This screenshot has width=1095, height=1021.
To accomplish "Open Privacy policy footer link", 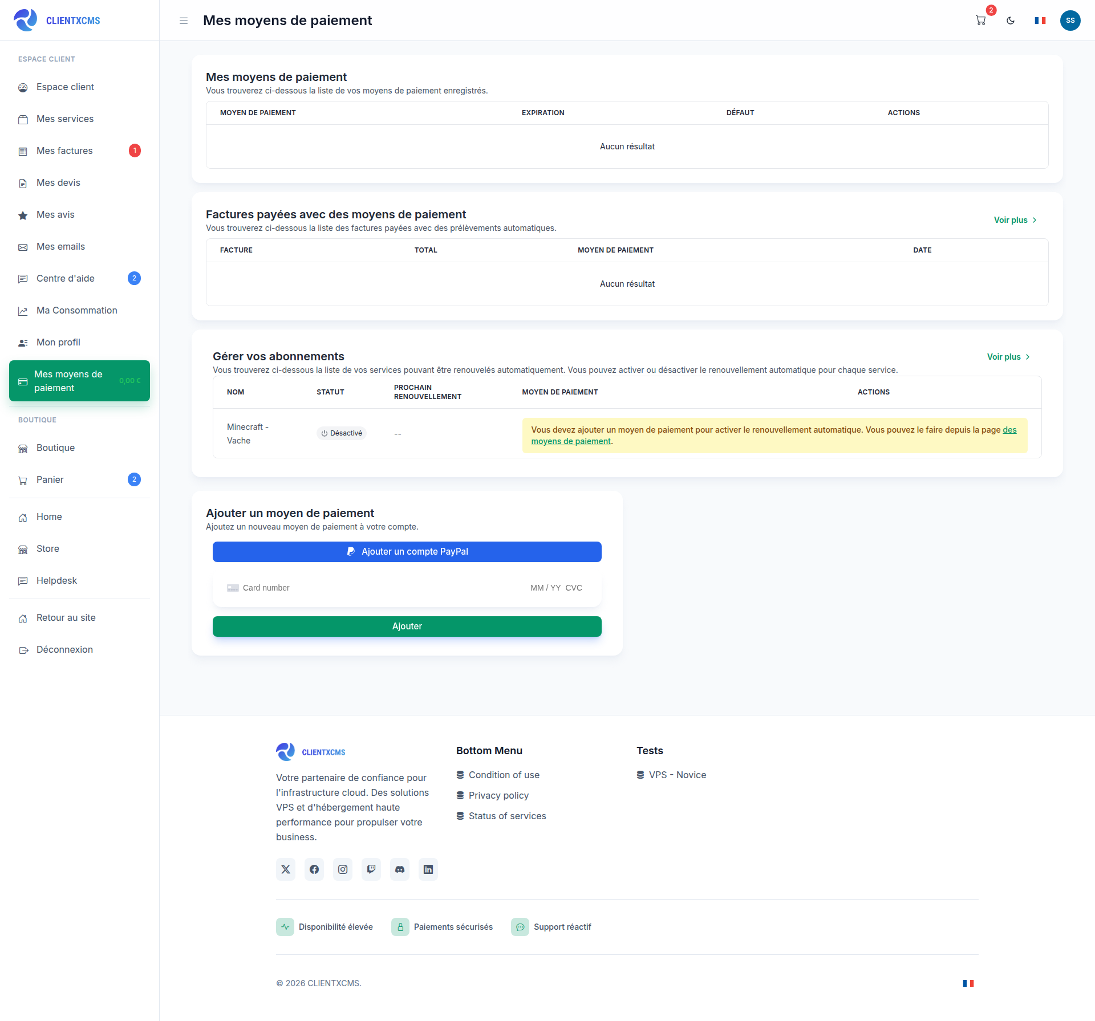I will coord(493,795).
